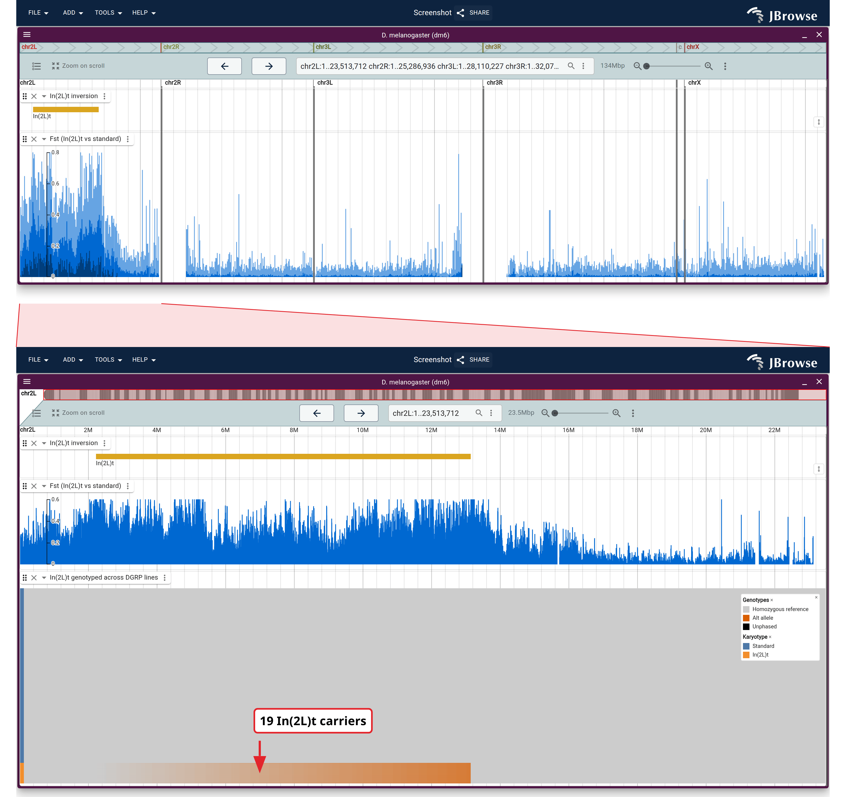Open hamburger view menu in bottom view
This screenshot has width=846, height=797.
pos(27,381)
